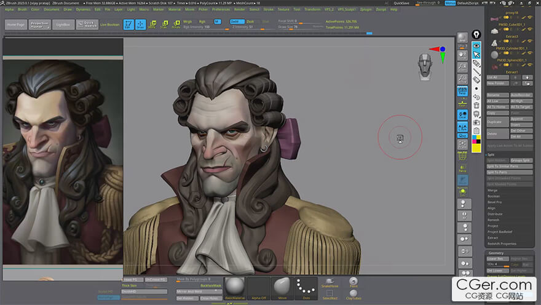Click the Frame mesh icon
Viewport: 541px width, 305px height.
point(462,145)
